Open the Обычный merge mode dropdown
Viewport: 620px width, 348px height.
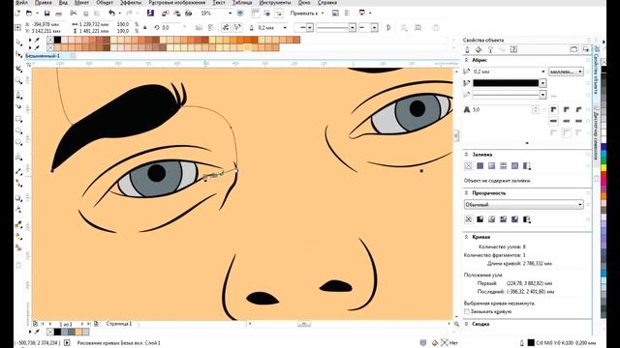523,205
